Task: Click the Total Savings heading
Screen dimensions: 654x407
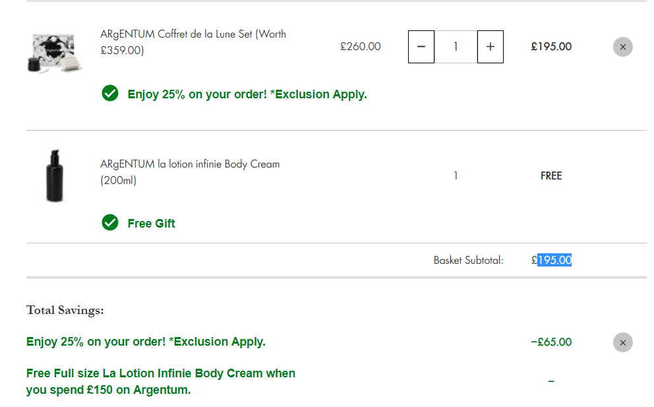Action: coord(65,310)
